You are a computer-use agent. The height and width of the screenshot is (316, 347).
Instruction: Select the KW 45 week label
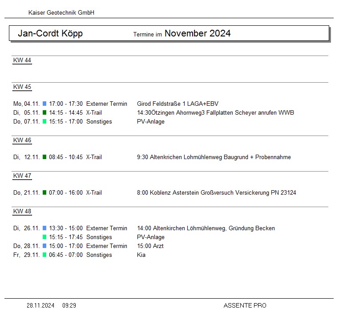click(x=22, y=87)
